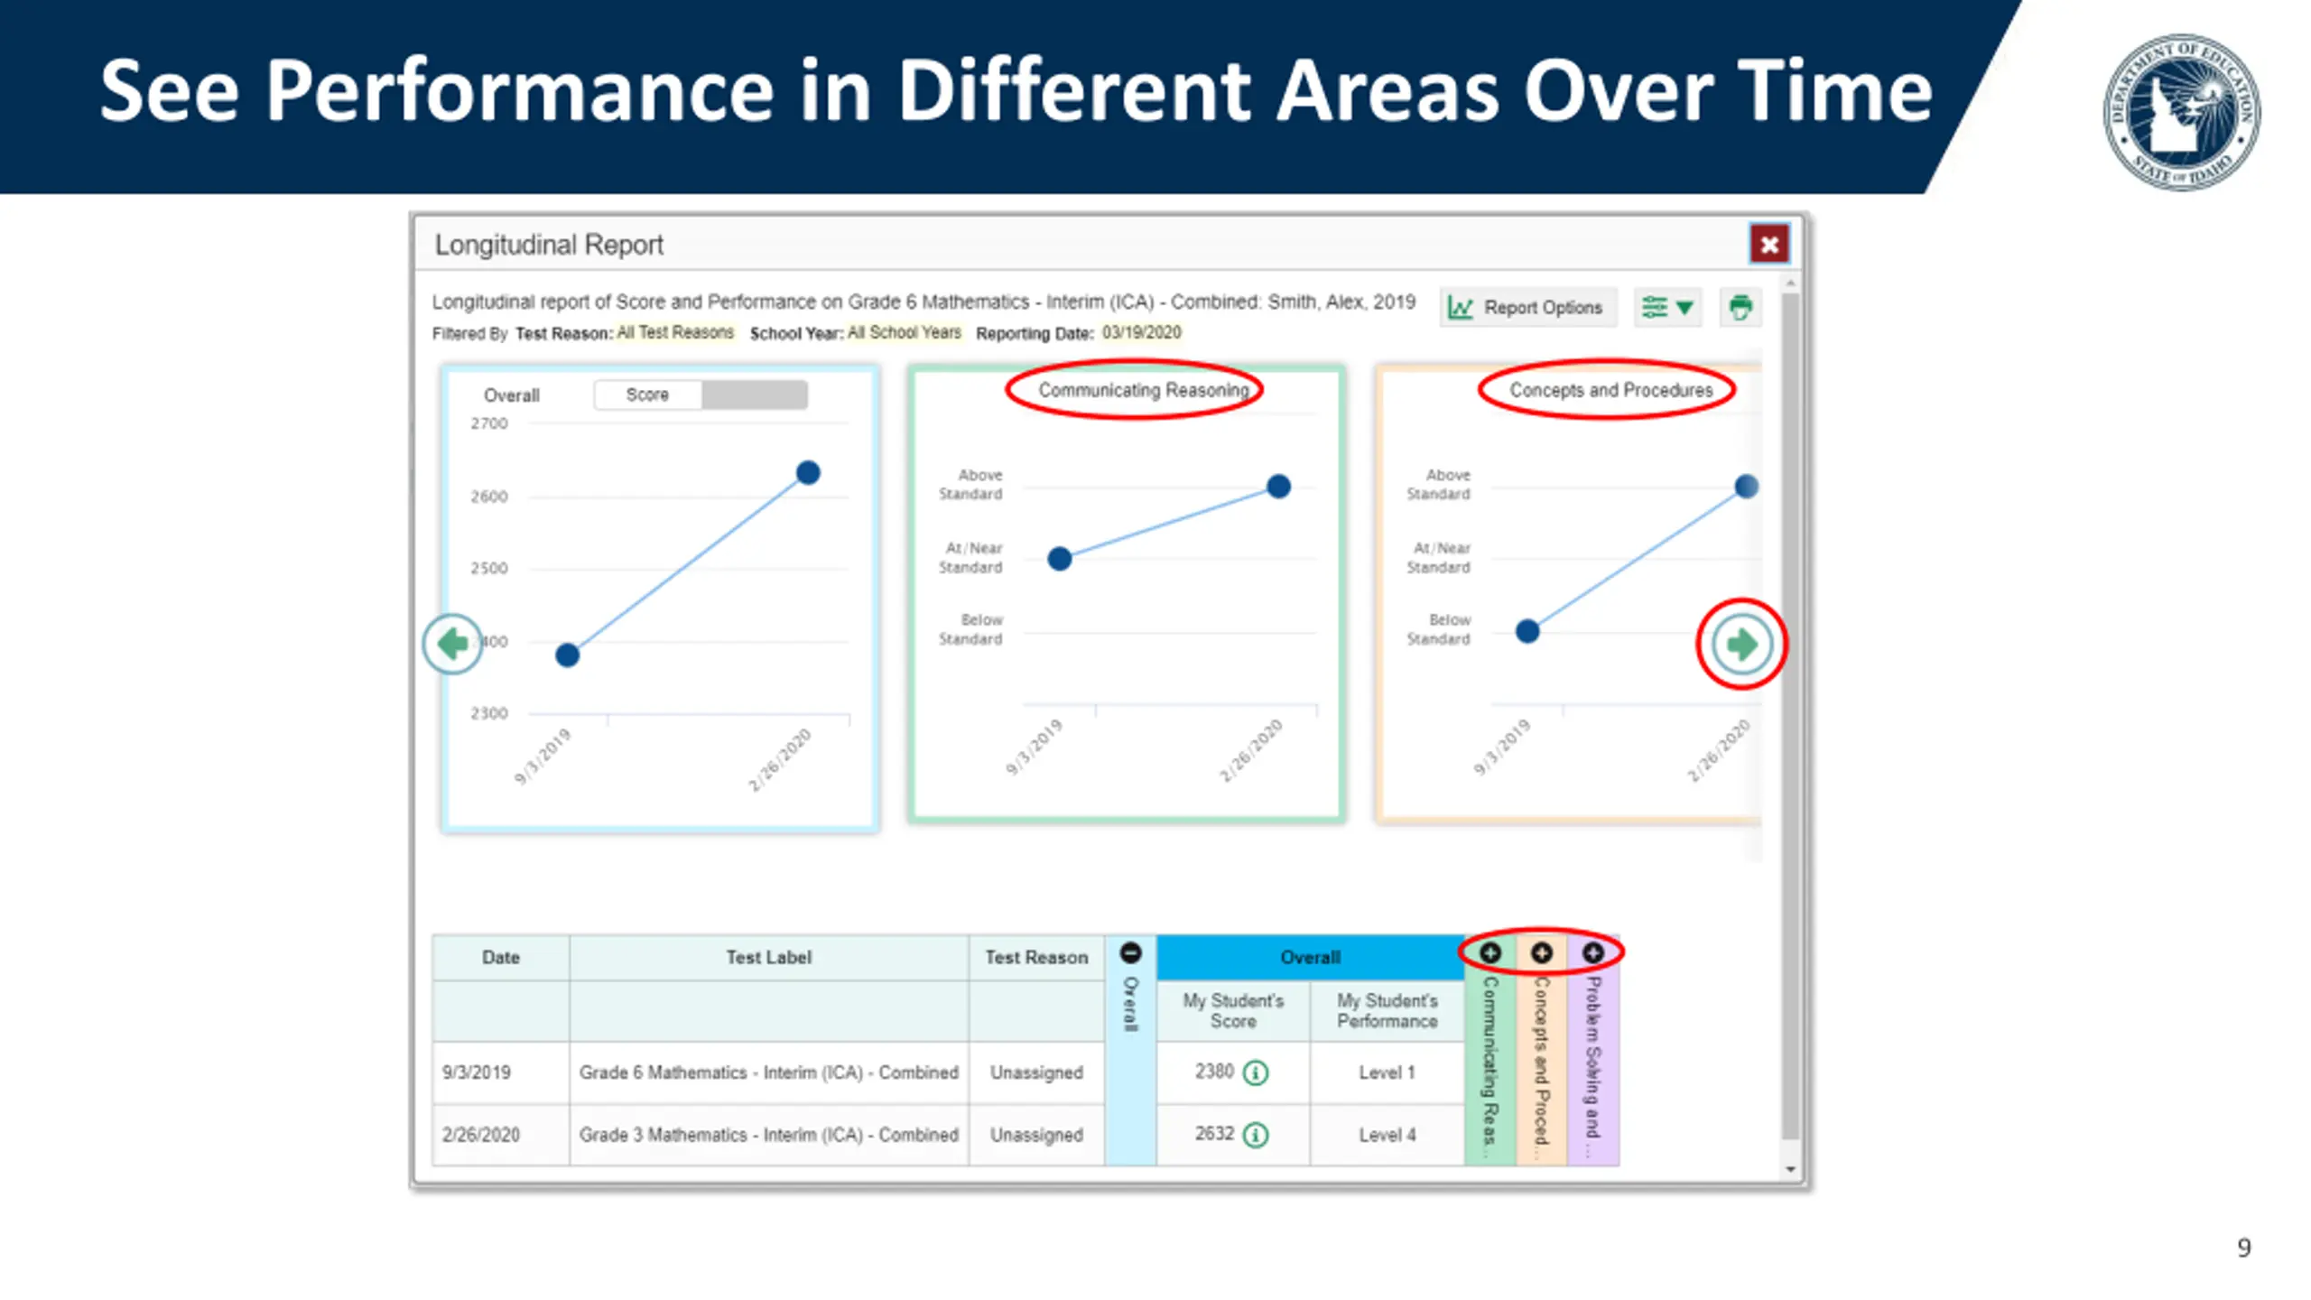Click the Test Reason column header
The width and height of the screenshot is (2311, 1300).
click(1036, 957)
